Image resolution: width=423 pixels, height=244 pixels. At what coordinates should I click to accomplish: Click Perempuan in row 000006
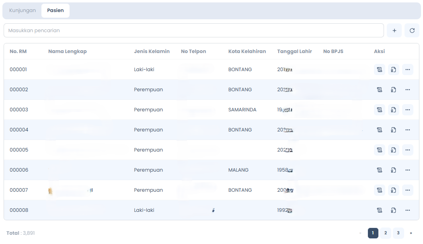(148, 170)
